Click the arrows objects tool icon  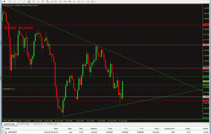pos(48,1)
